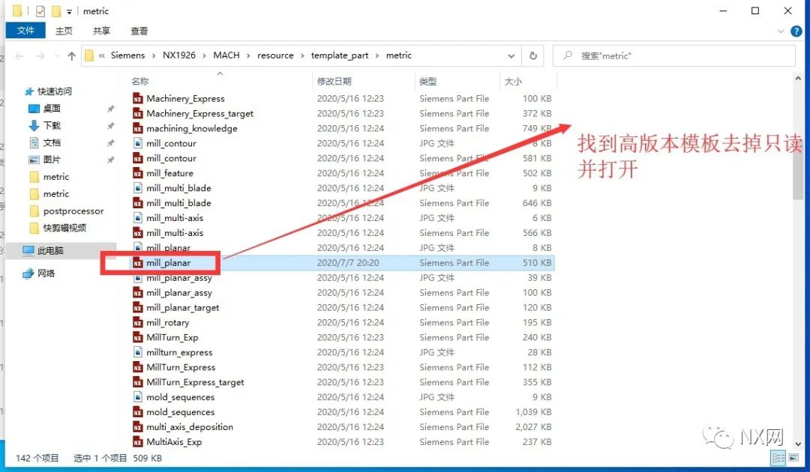
Task: Click the Up one level arrow
Action: click(71, 55)
